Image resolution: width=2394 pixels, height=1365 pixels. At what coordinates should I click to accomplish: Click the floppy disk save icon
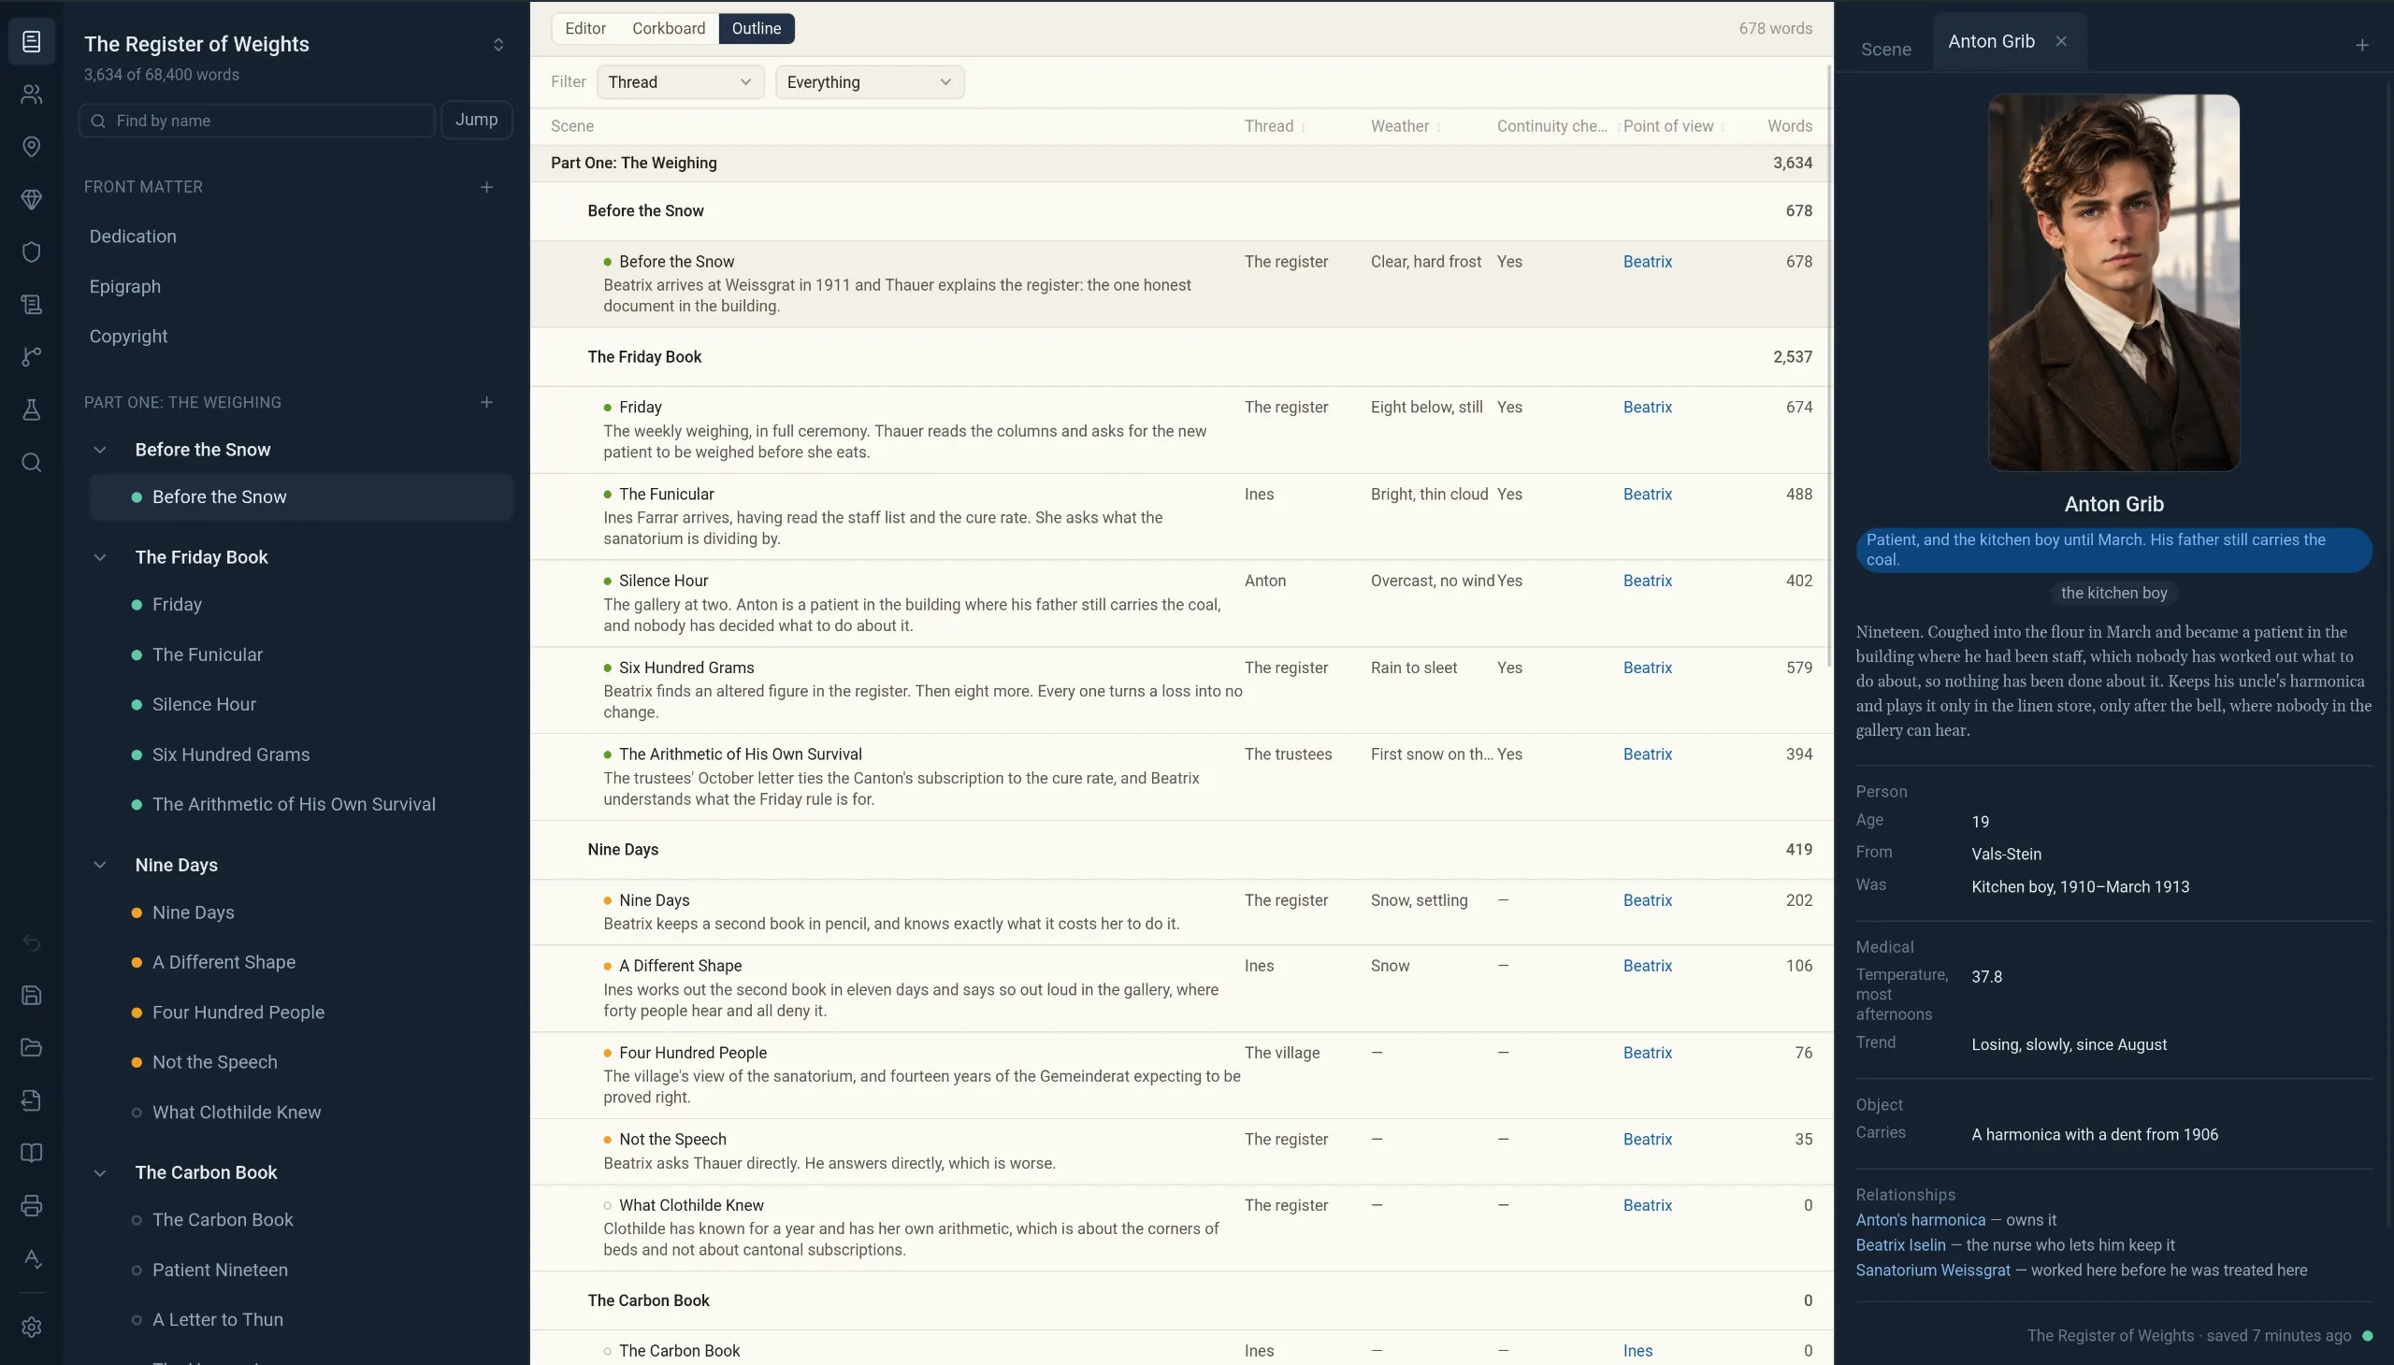pos(31,995)
